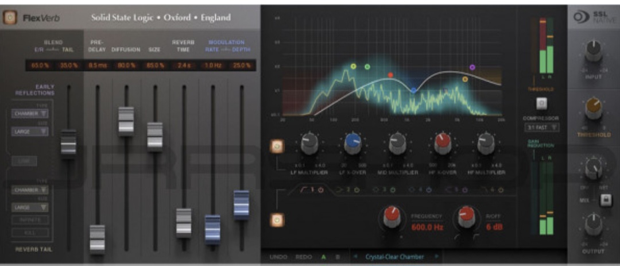The height and width of the screenshot is (266, 620).
Task: Click the Reverb Time fader handle
Action: point(184,222)
